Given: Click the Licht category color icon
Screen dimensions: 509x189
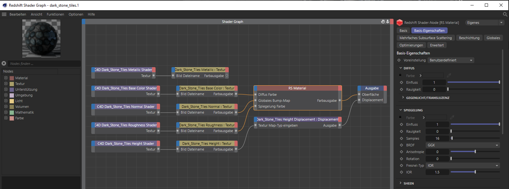Looking at the screenshot, I should click(x=12, y=101).
